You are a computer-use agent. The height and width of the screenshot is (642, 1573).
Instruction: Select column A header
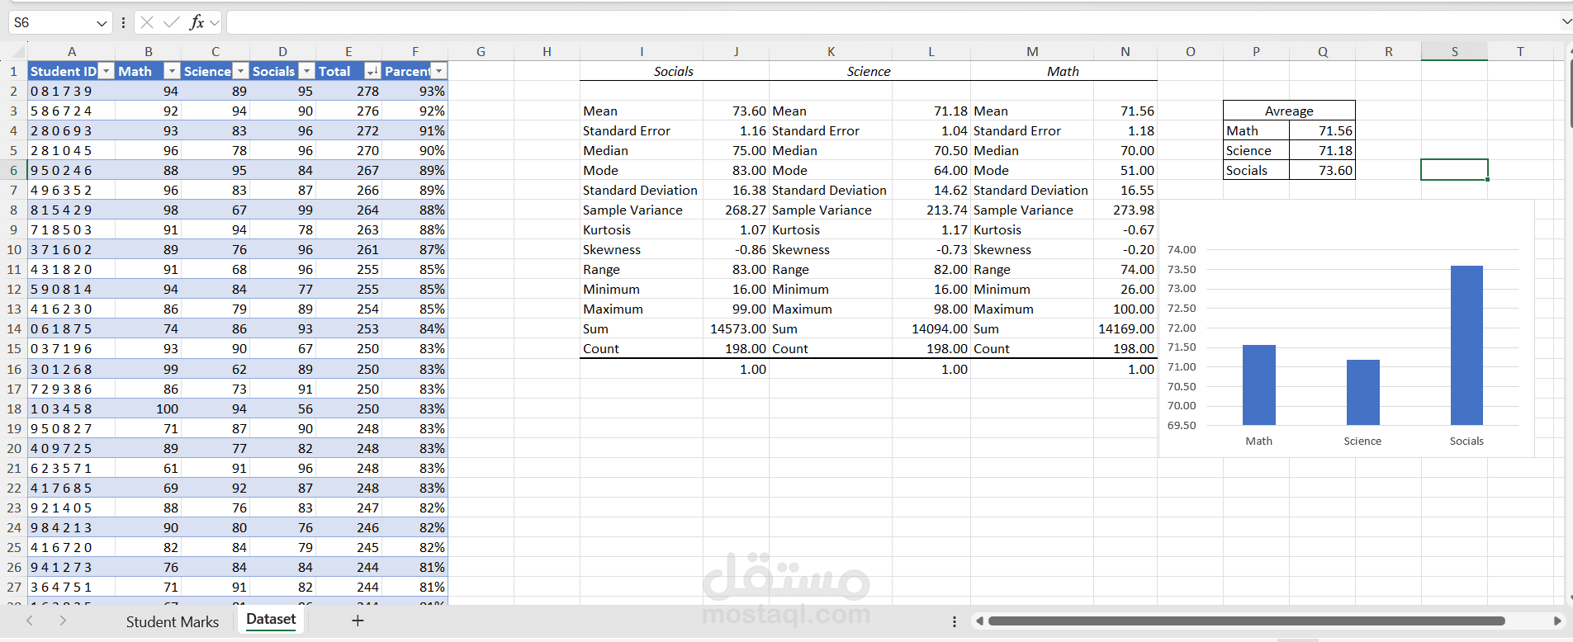click(72, 51)
